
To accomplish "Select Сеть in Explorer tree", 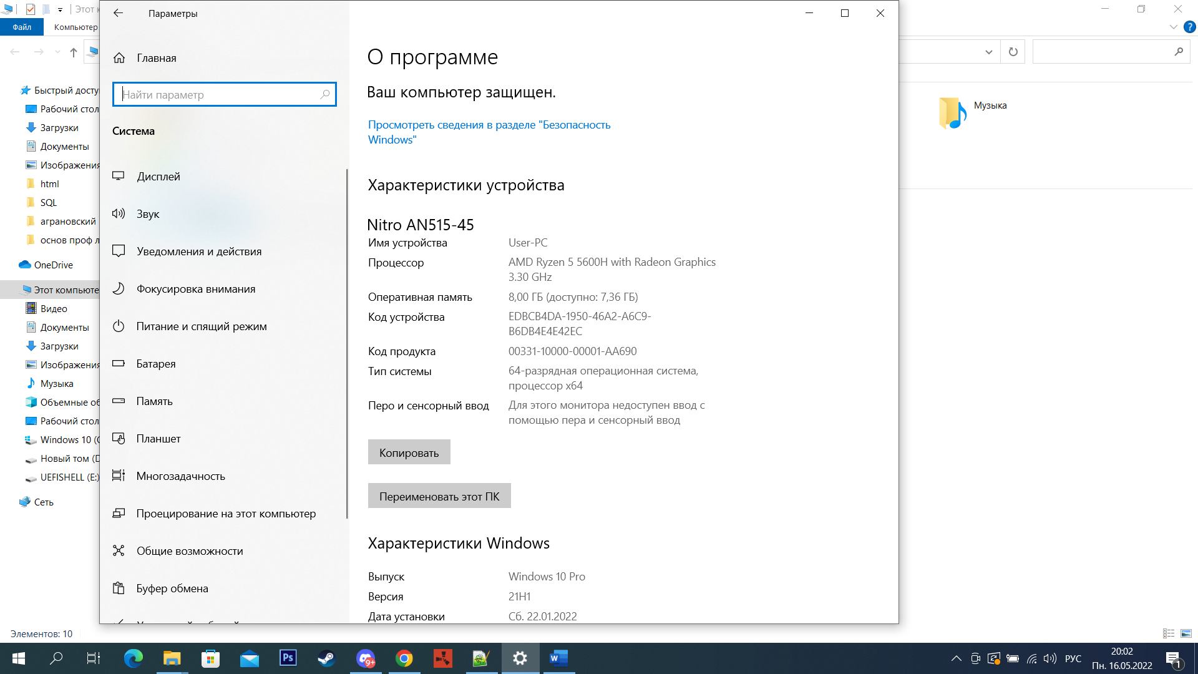I will click(43, 502).
